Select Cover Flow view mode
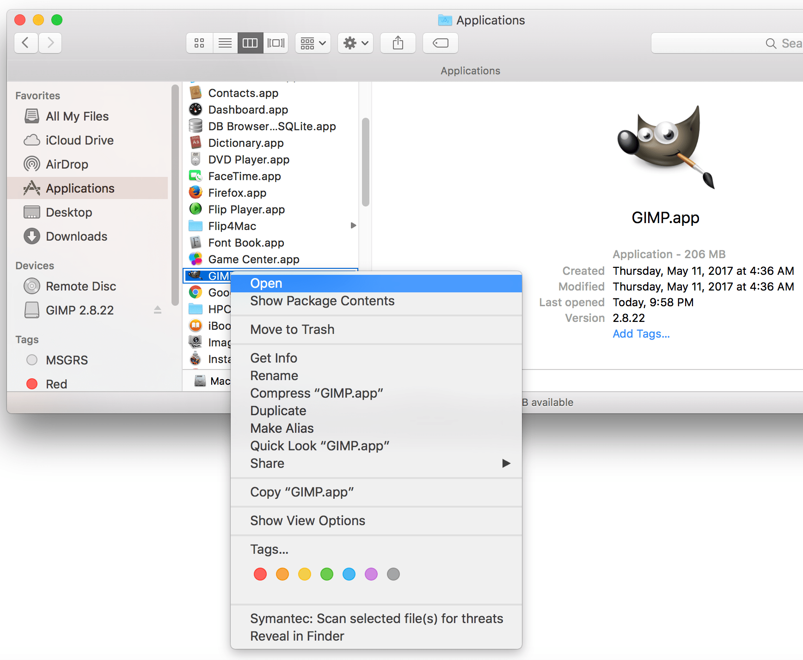The width and height of the screenshot is (803, 660). click(276, 42)
